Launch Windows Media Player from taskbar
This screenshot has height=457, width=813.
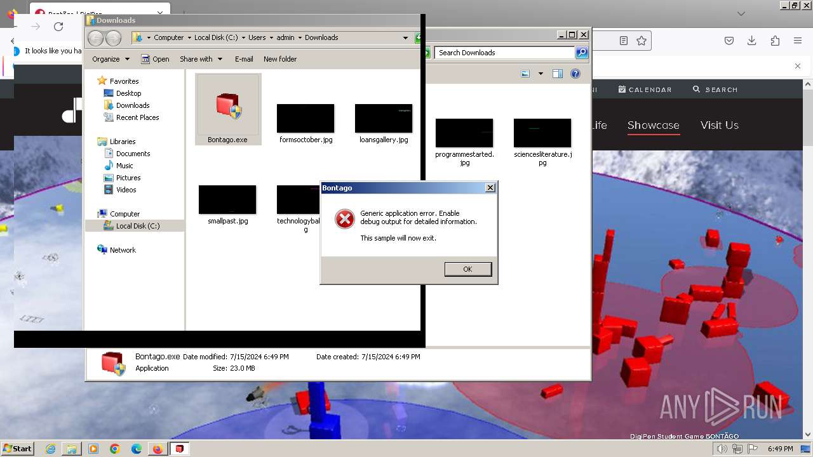tap(93, 449)
